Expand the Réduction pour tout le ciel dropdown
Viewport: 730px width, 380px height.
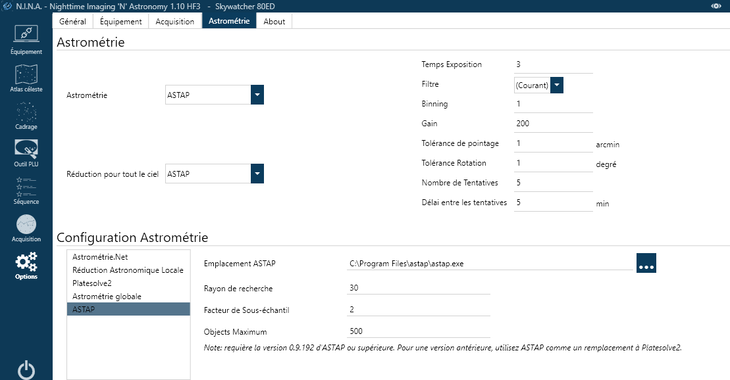tap(257, 174)
